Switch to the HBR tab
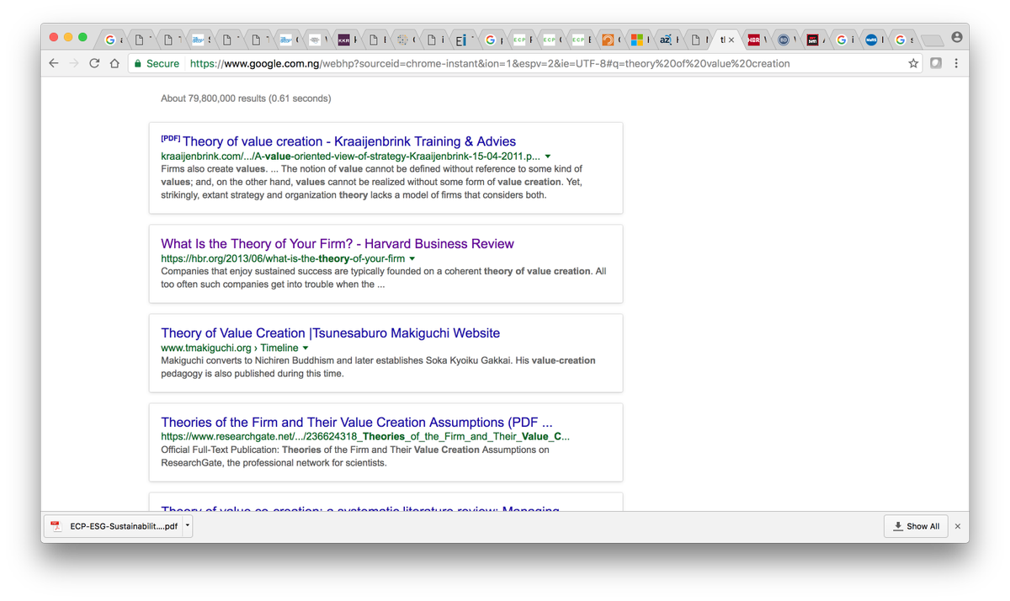1010x601 pixels. click(x=754, y=40)
